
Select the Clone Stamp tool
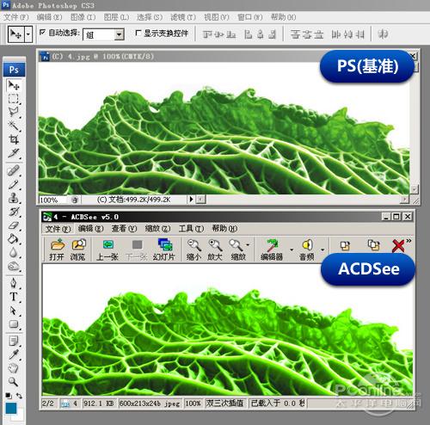coord(13,198)
